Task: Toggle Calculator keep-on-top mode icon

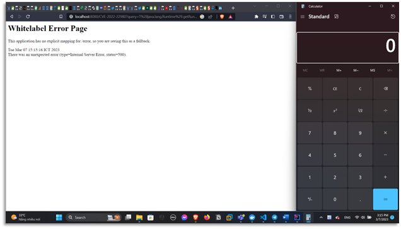Action: point(336,16)
